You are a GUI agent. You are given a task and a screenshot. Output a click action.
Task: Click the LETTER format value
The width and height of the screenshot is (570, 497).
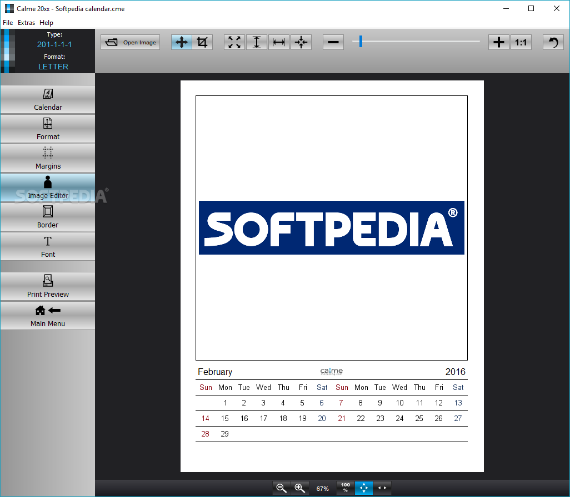53,67
